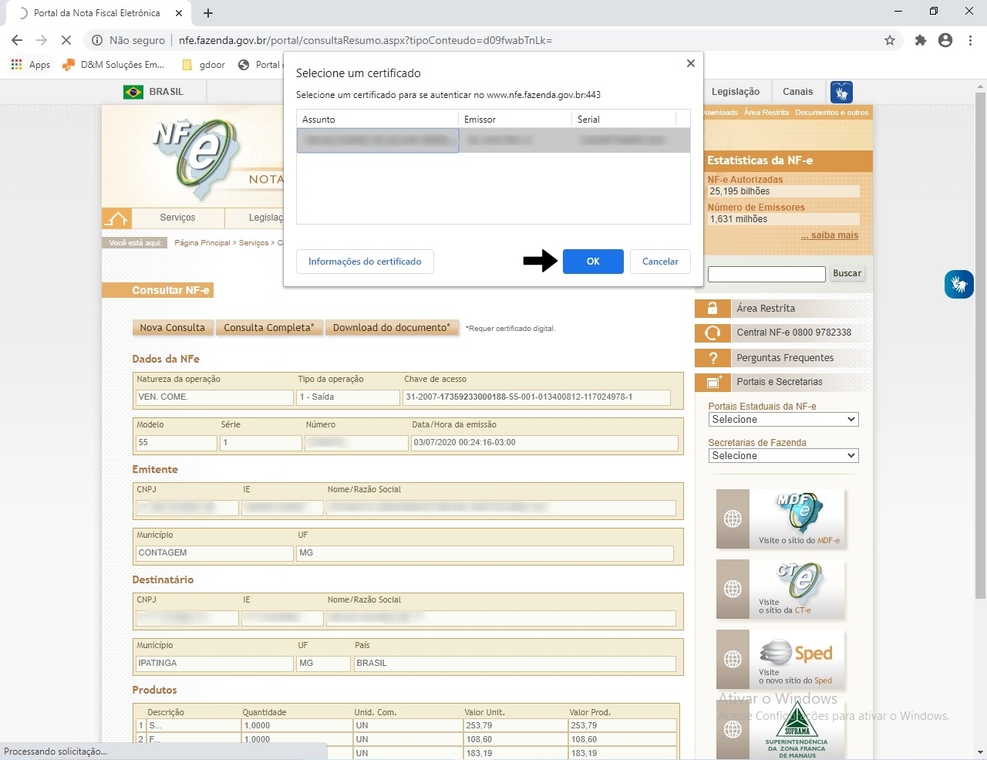Stop loading the page
Screen dimensions: 987x760
[66, 40]
